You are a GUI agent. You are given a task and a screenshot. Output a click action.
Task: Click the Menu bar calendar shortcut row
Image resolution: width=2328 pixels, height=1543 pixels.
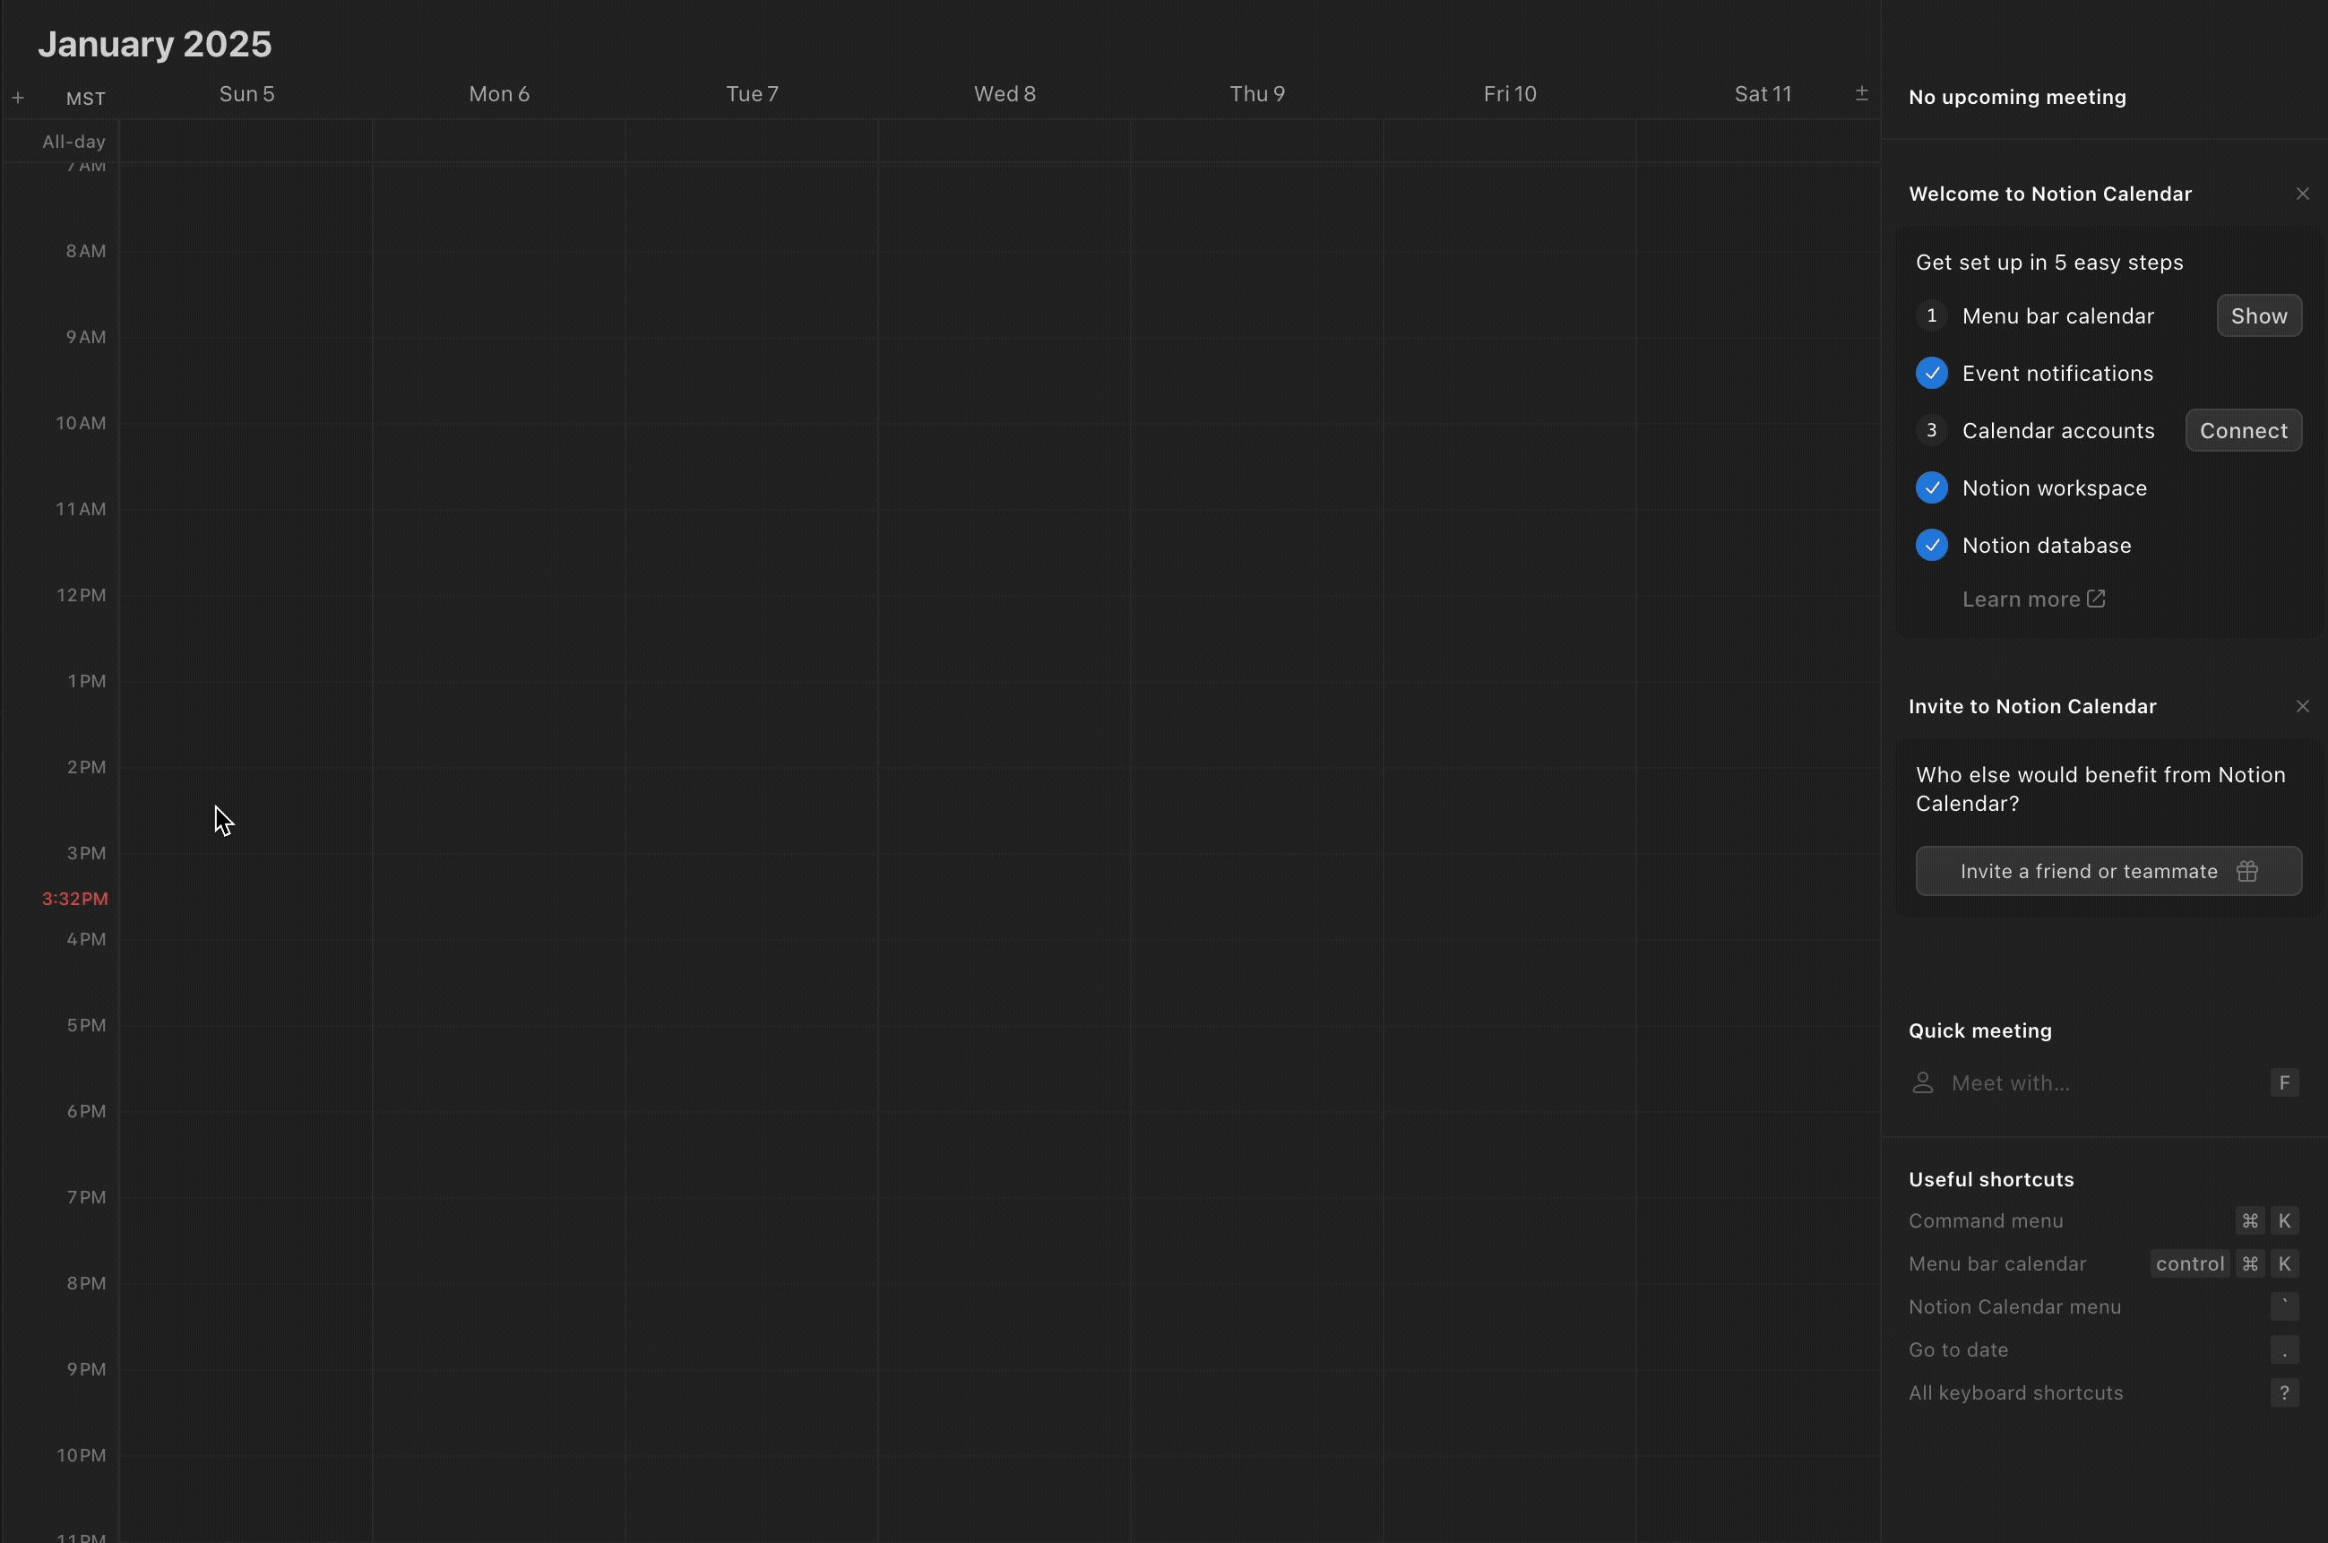(2104, 1264)
